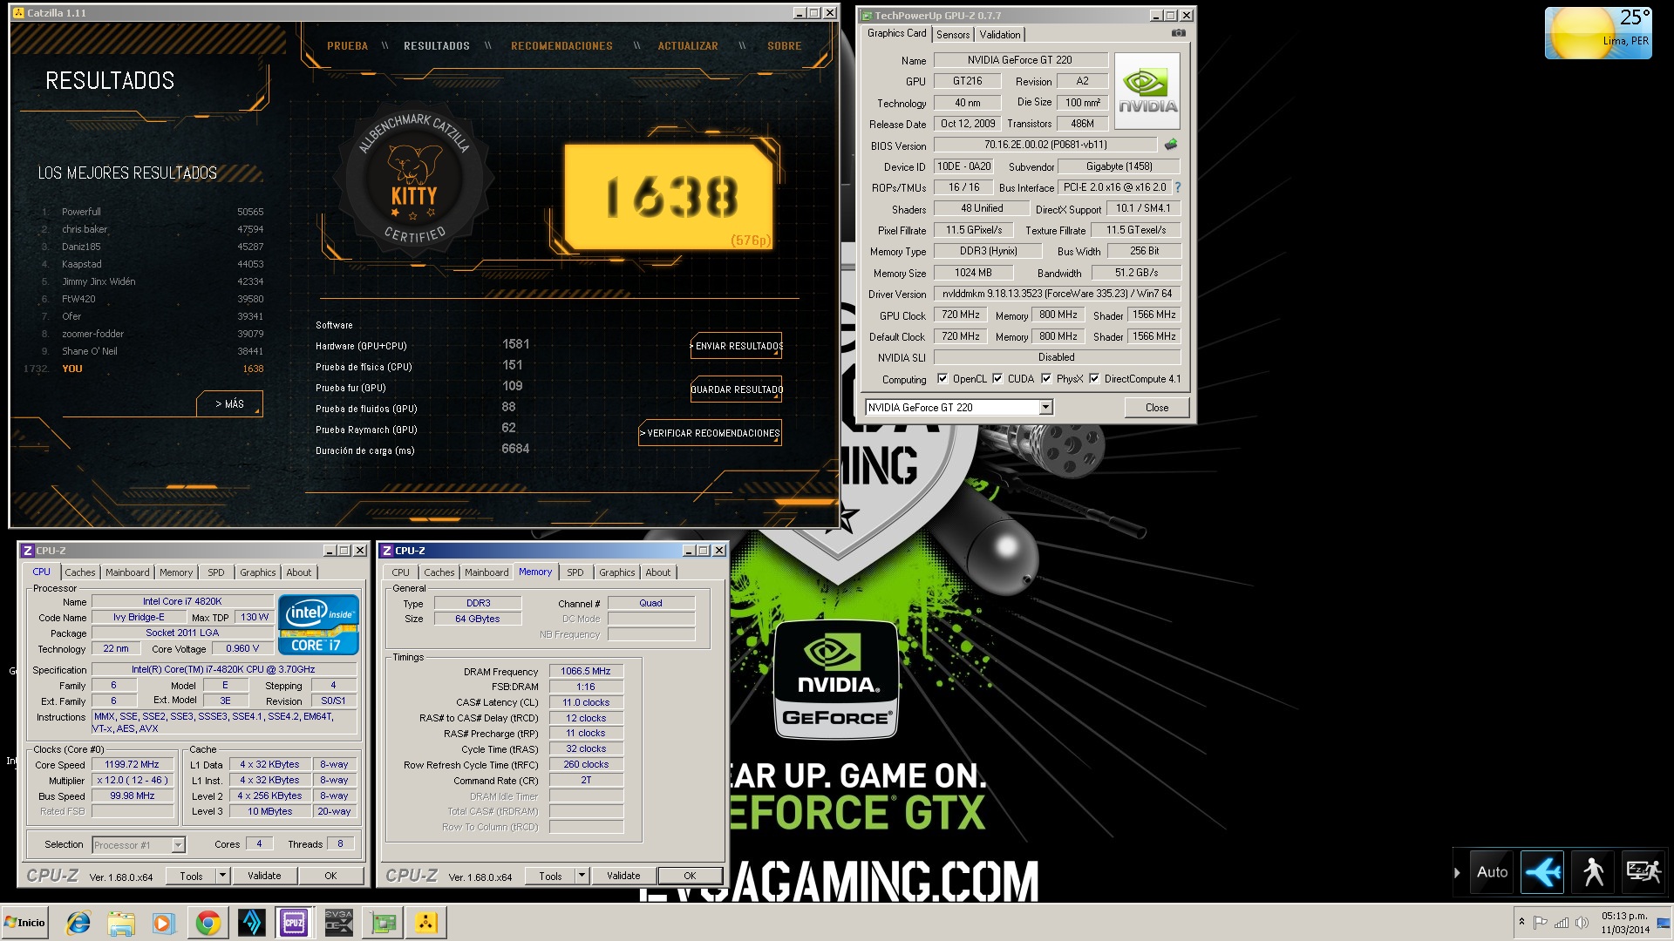Select sleeping monitor away mode icon

tap(1643, 871)
